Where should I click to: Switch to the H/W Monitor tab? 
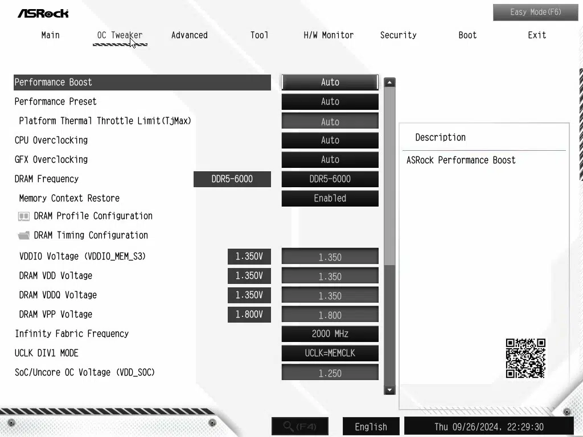329,35
